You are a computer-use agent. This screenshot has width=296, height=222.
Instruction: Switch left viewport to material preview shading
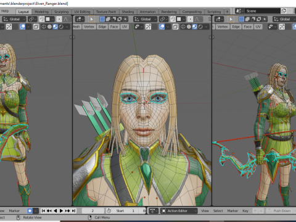click(x=55, y=27)
